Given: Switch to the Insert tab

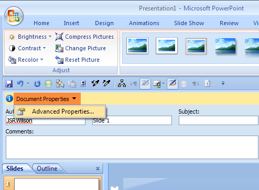Looking at the screenshot, I should click(71, 23).
